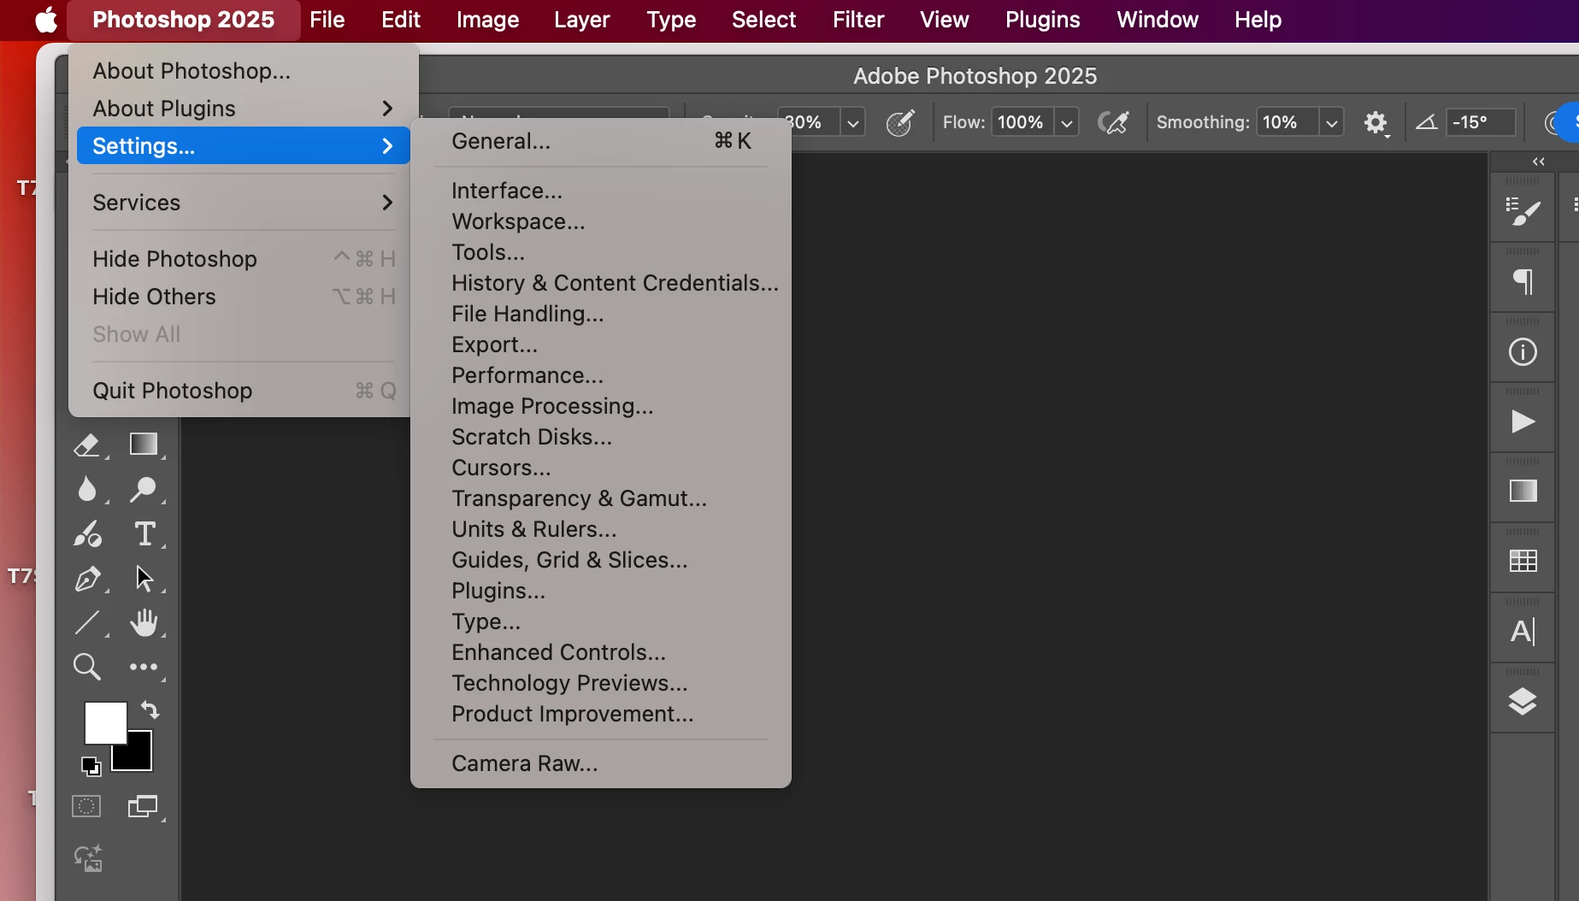
Task: Open Technology Previews settings
Action: coord(600,683)
